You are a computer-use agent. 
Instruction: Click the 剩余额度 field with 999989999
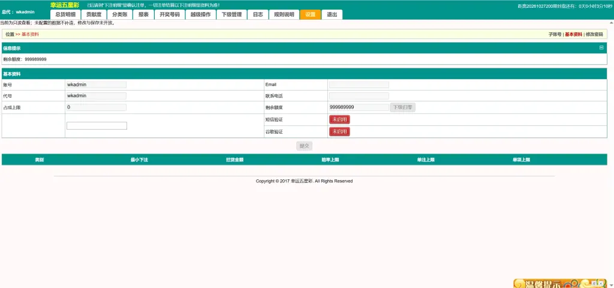359,107
